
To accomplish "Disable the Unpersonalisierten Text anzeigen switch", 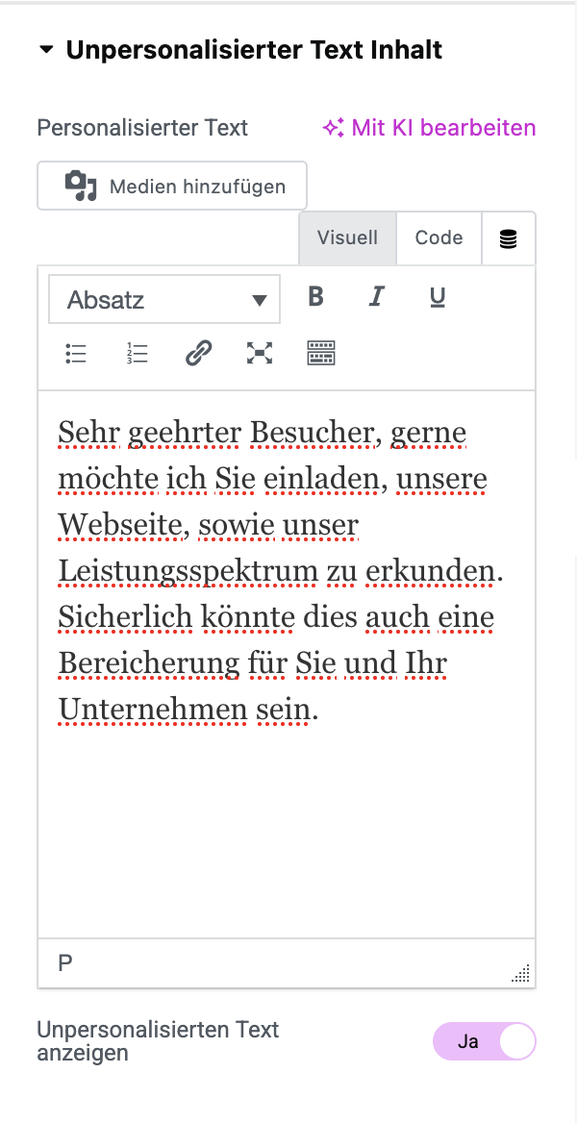I will (484, 1042).
